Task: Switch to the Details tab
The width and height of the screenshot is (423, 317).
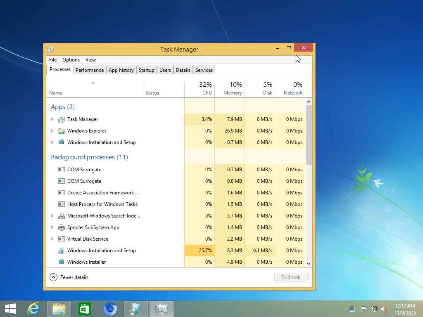Action: tap(183, 70)
